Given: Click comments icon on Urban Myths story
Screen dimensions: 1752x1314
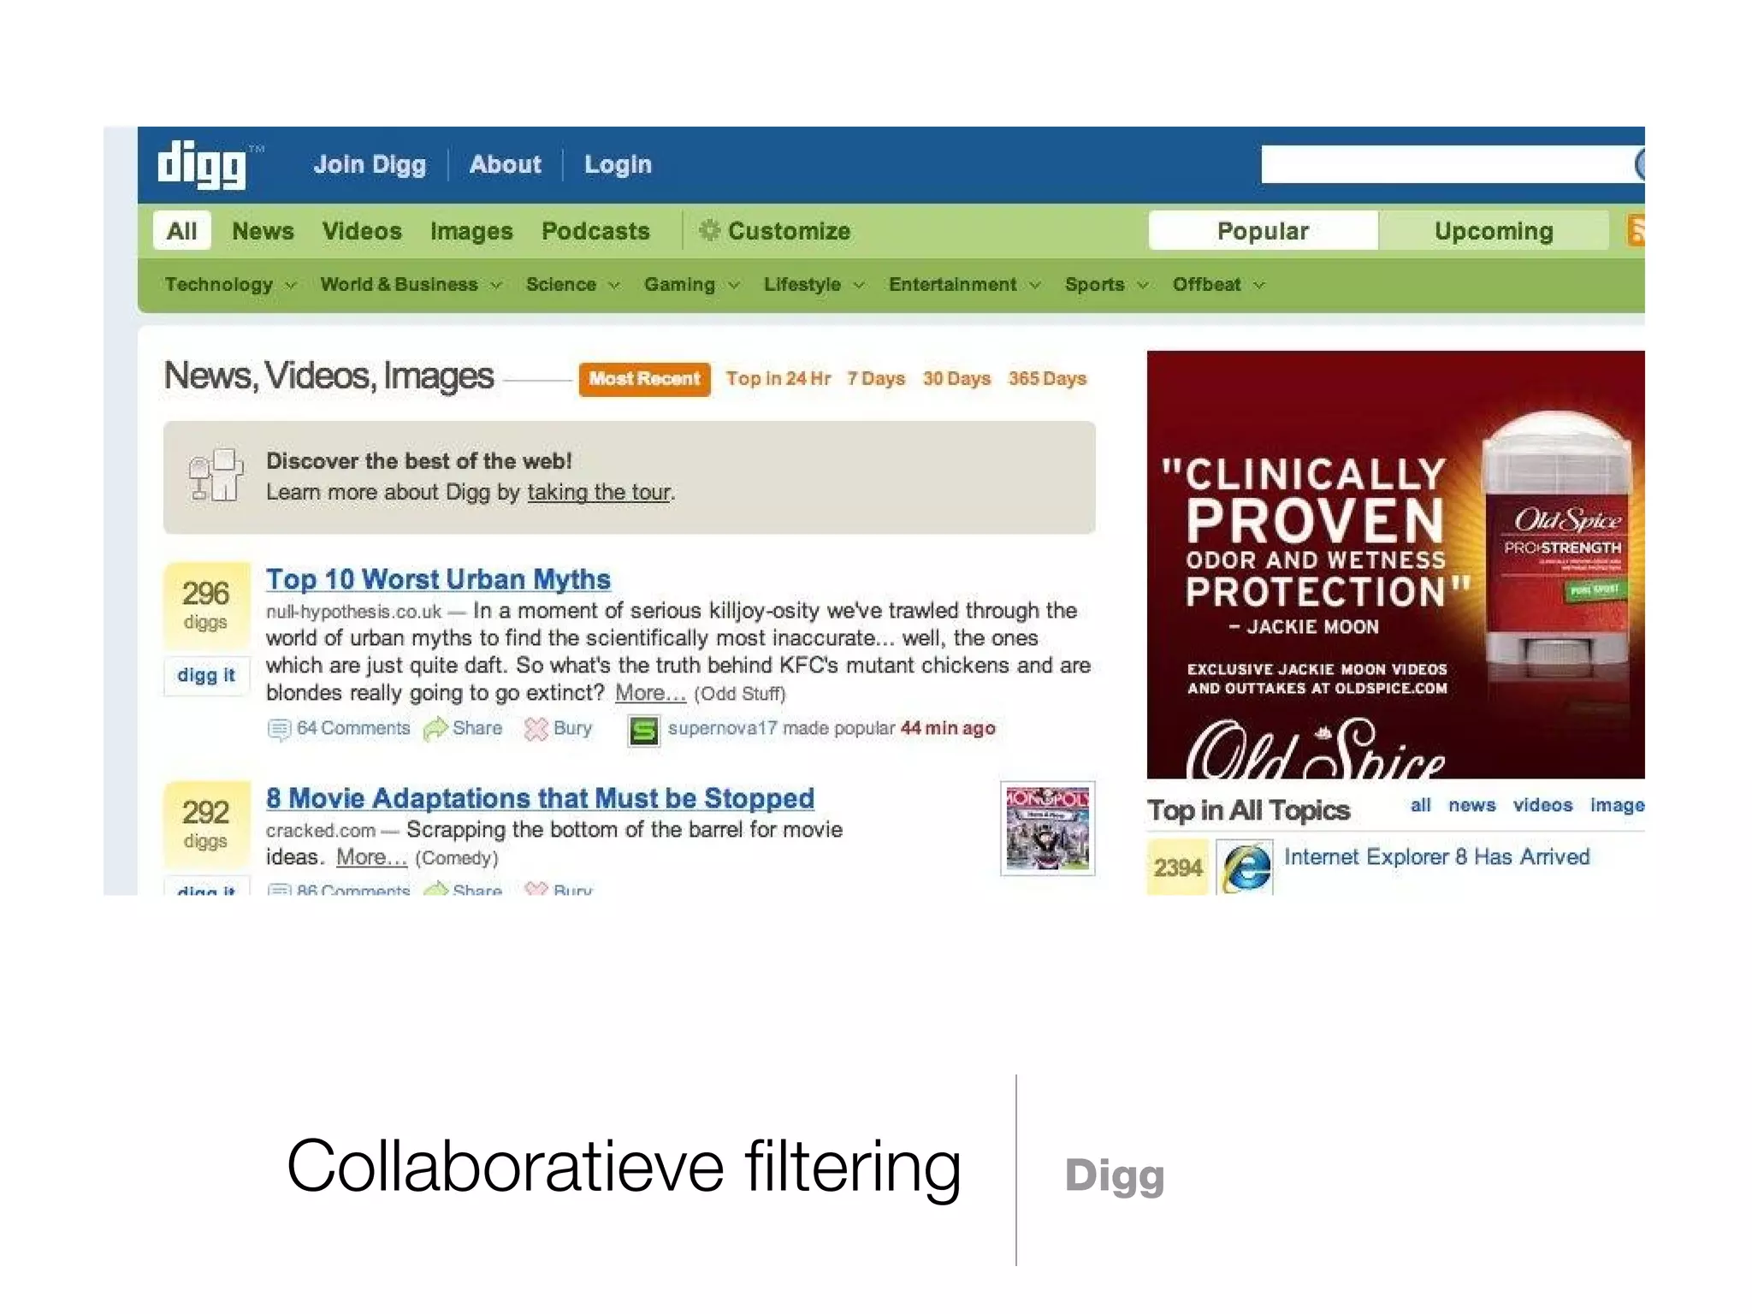Looking at the screenshot, I should (279, 729).
